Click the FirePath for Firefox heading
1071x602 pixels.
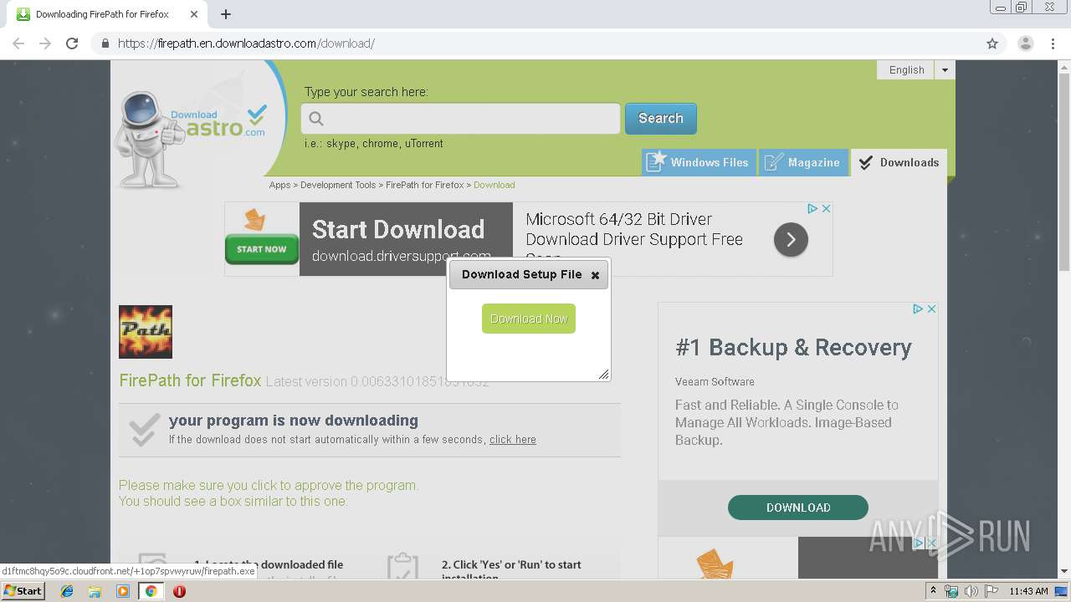coord(190,380)
